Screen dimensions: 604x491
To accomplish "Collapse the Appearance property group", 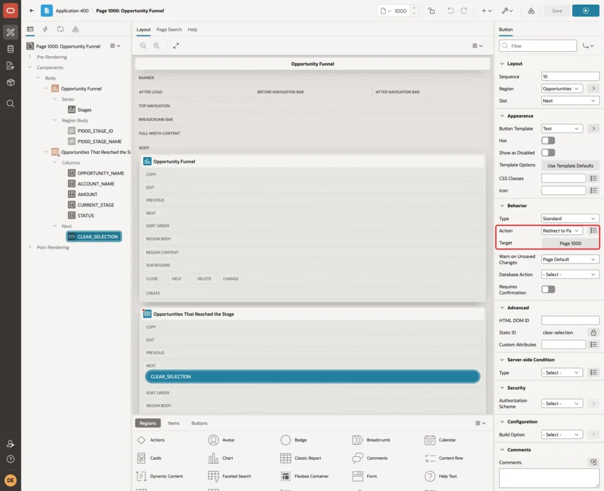I will (x=502, y=116).
